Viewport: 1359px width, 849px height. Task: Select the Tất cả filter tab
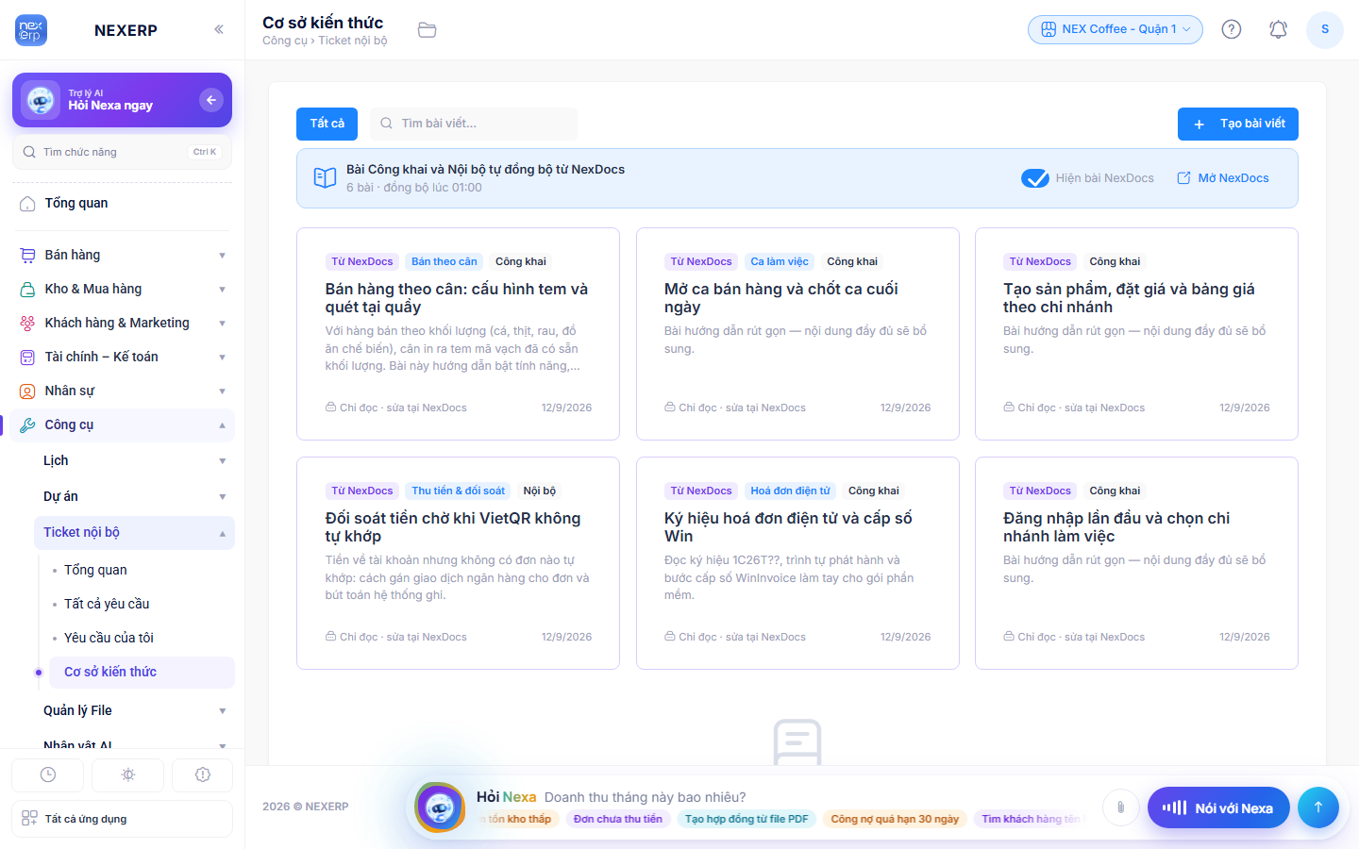[x=327, y=124]
